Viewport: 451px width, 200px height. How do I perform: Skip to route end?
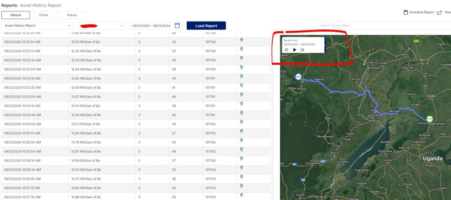[302, 50]
